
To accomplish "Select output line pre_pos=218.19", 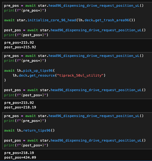I will [x=19, y=153].
